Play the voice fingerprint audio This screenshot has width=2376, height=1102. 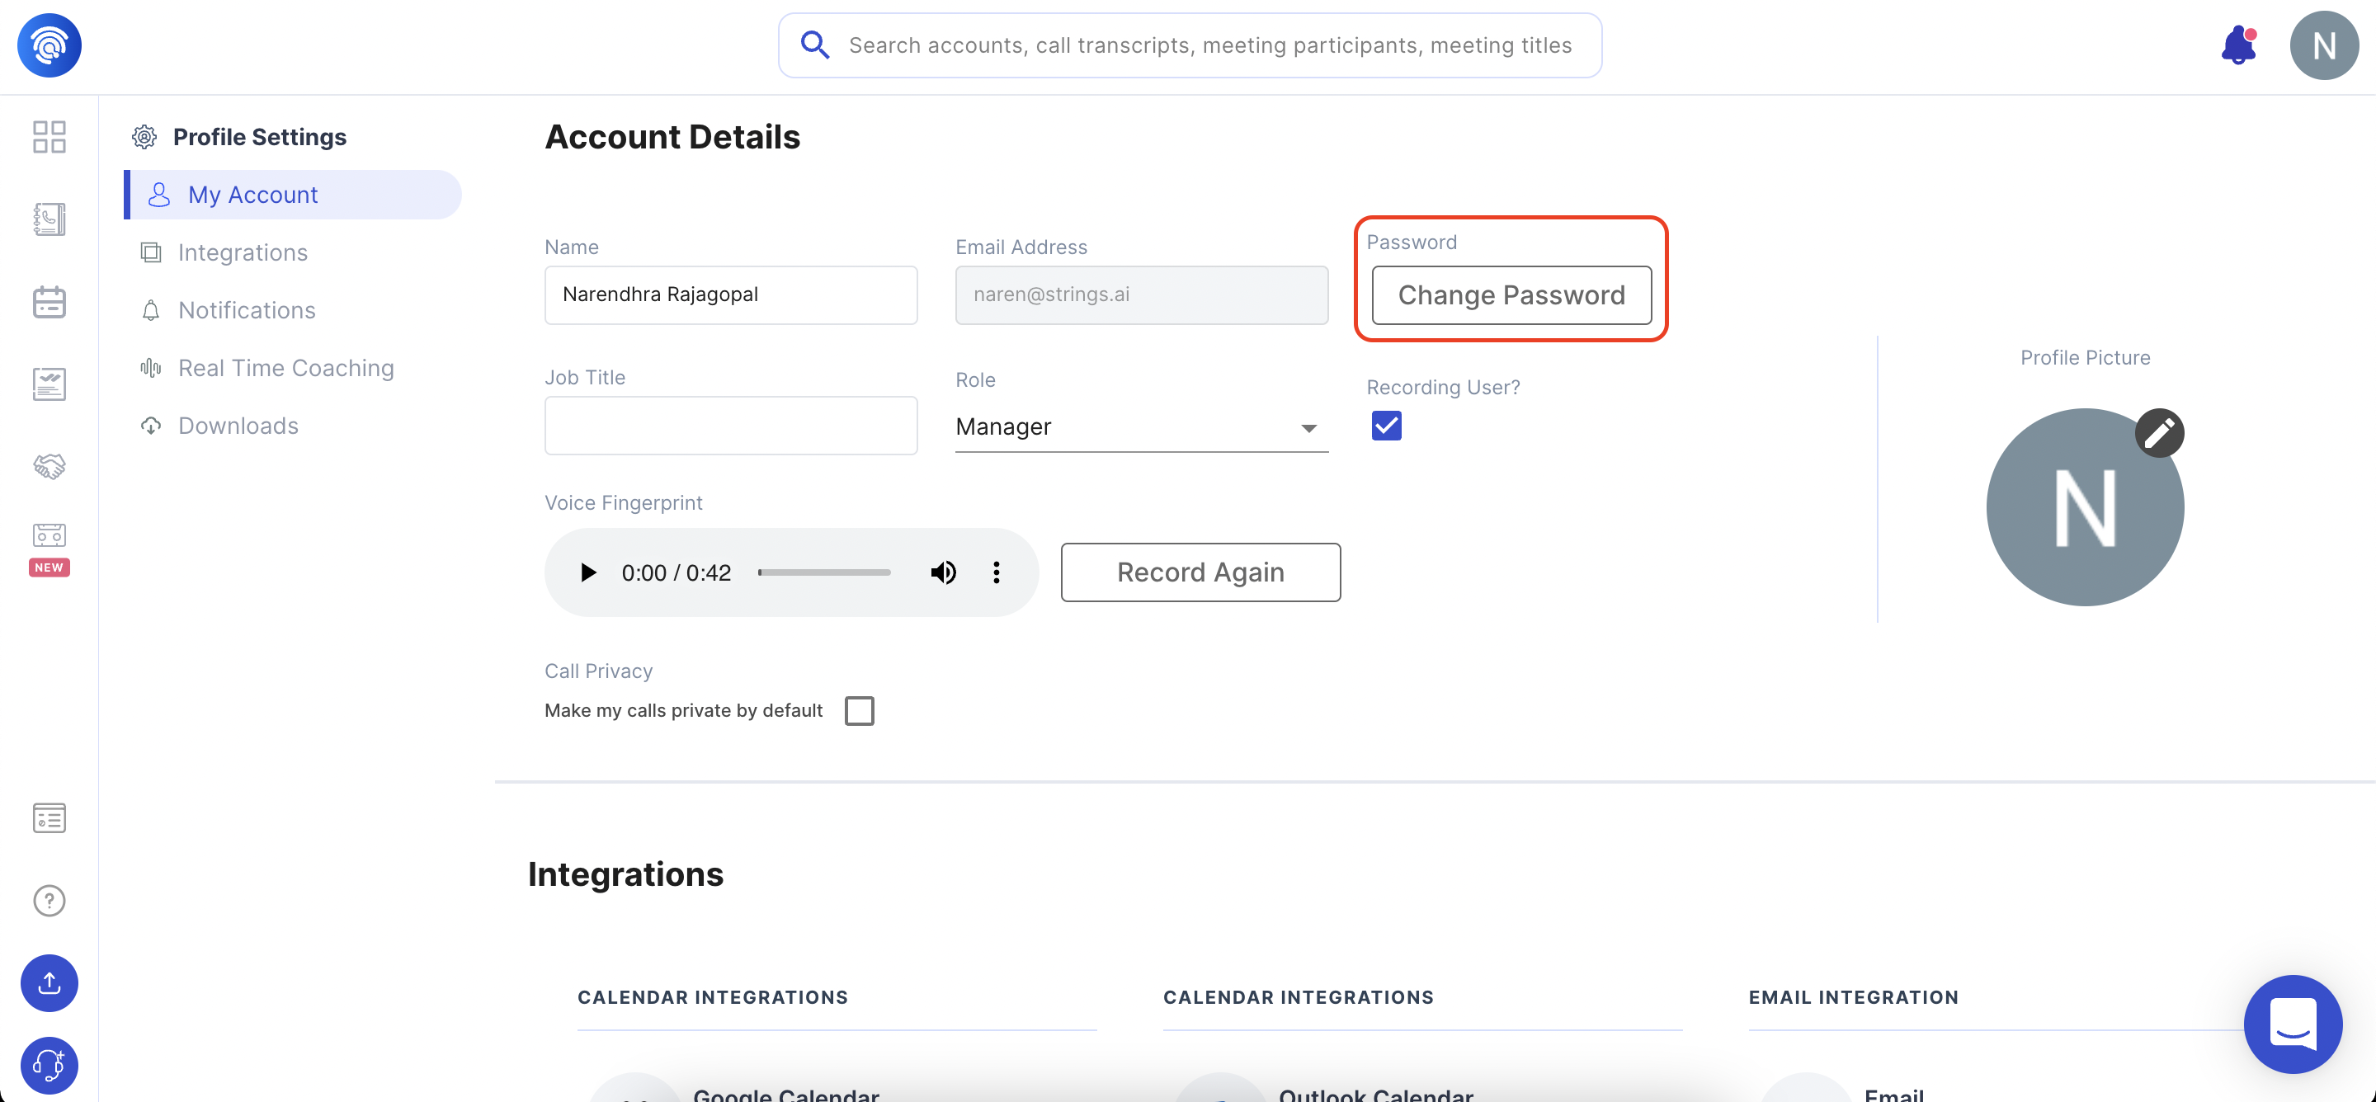(587, 572)
